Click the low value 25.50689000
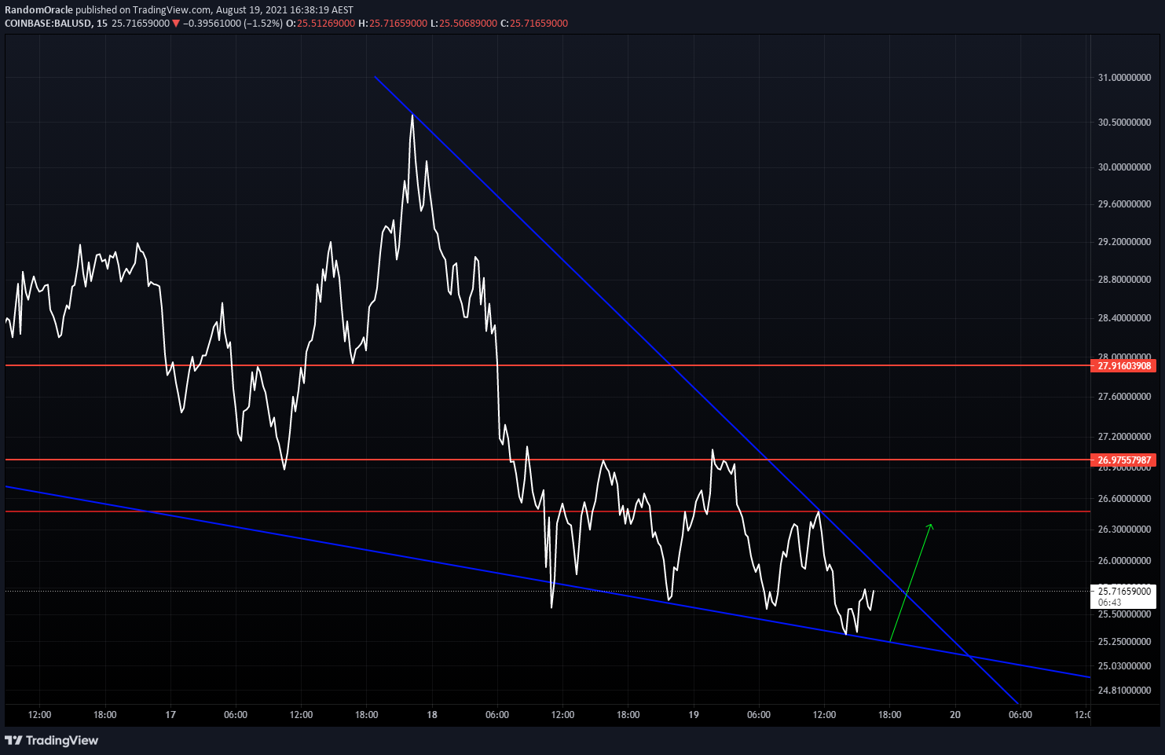1165x755 pixels. [468, 24]
